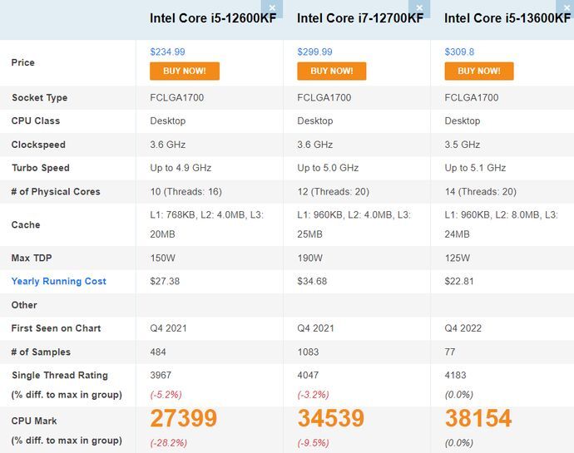
Task: Click Buy Now for i5-12600KF
Action: point(185,71)
